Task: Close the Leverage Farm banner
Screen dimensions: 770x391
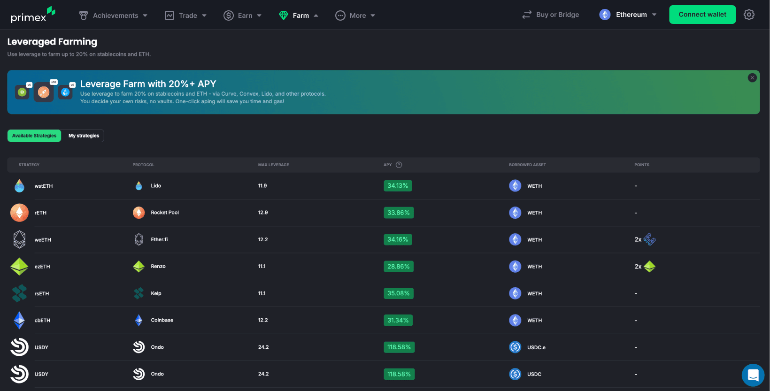Action: 752,78
